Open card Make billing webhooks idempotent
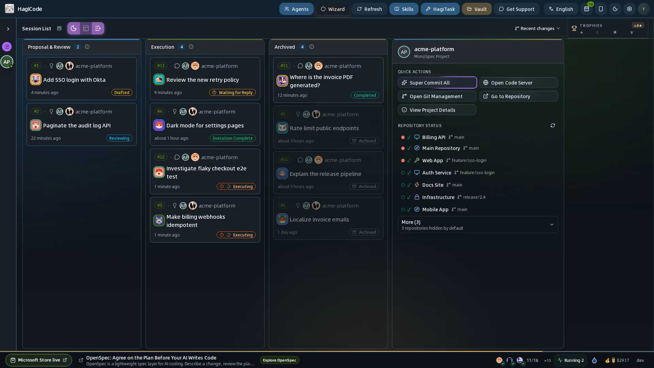This screenshot has width=654, height=368. (205, 220)
